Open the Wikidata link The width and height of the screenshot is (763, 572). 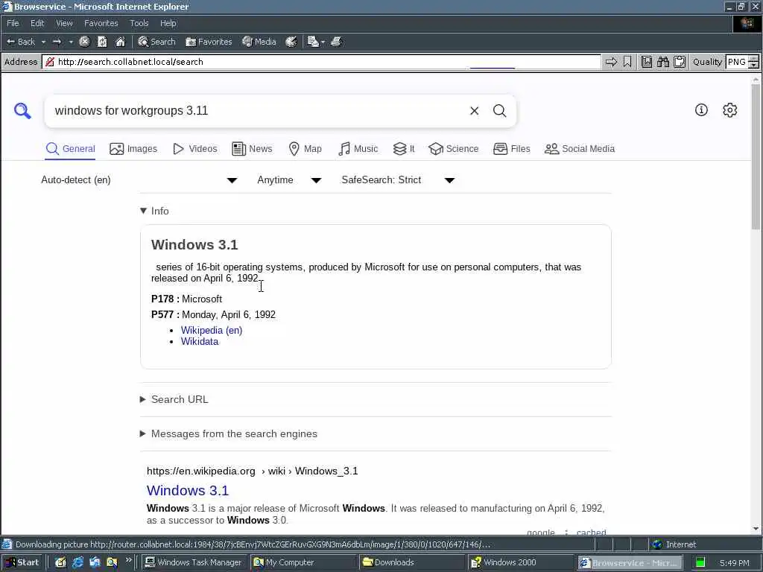[x=200, y=341]
